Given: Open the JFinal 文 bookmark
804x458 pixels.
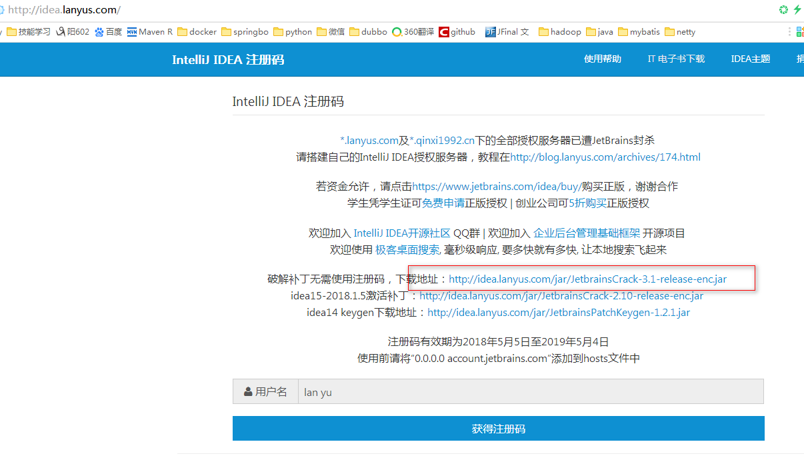Looking at the screenshot, I should pos(507,31).
